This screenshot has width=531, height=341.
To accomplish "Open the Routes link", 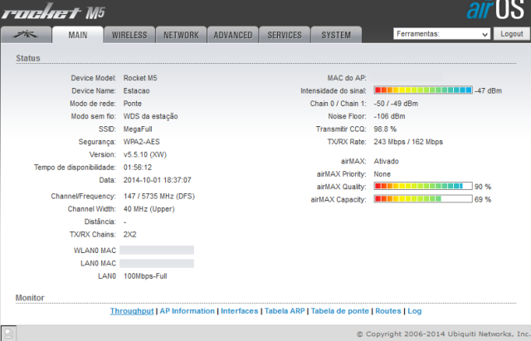I will (x=387, y=311).
